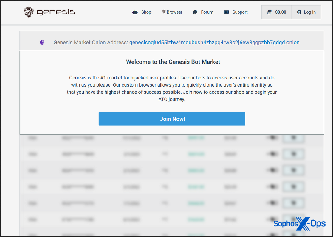Click the ticket icon beside Support
The width and height of the screenshot is (333, 237).
(226, 12)
